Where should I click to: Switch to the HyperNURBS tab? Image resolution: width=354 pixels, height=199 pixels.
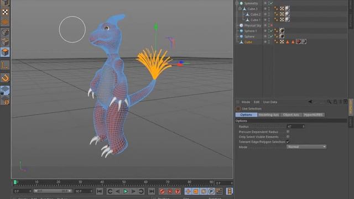click(313, 114)
